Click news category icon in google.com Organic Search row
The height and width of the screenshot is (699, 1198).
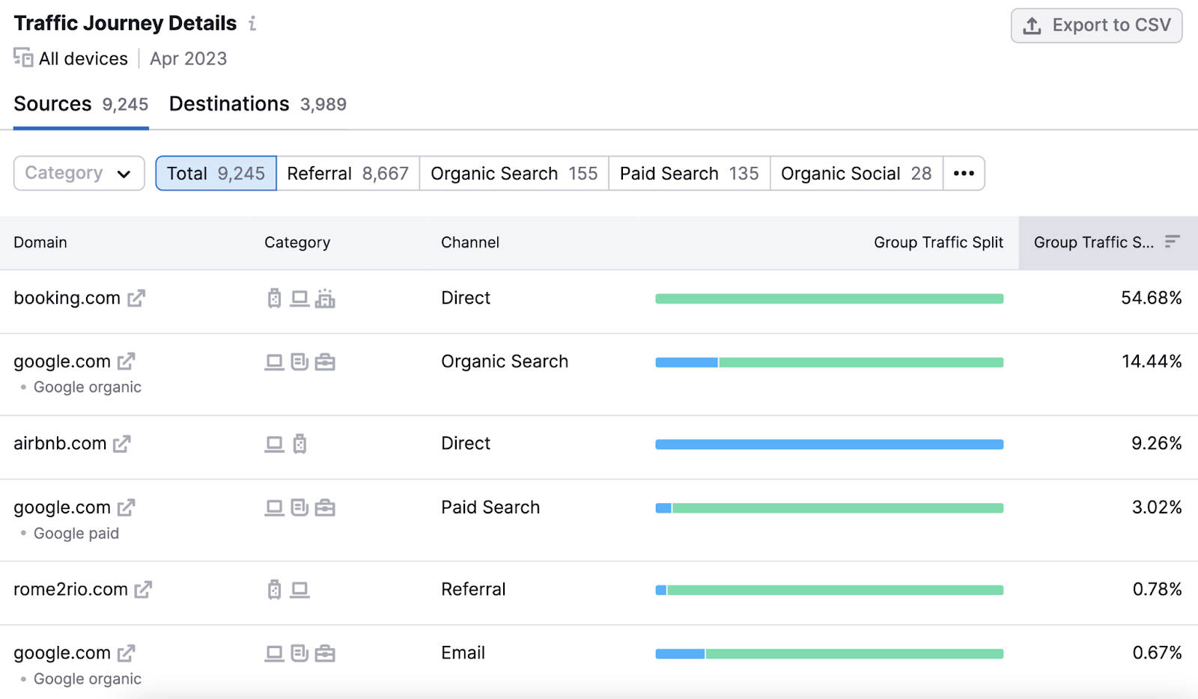(x=299, y=362)
